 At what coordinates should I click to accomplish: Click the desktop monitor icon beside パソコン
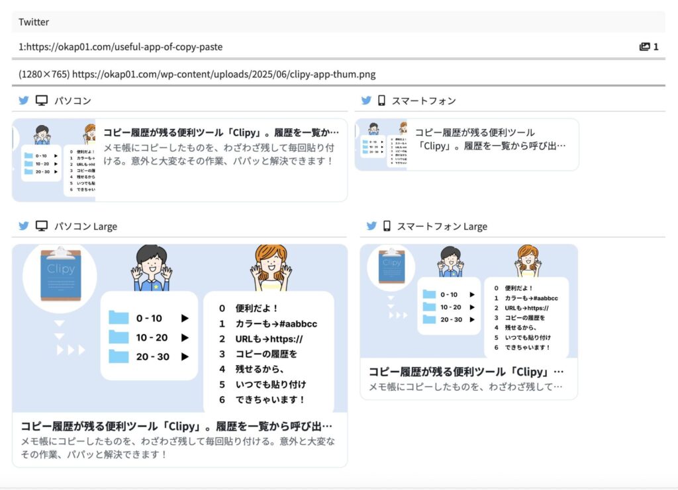point(42,101)
